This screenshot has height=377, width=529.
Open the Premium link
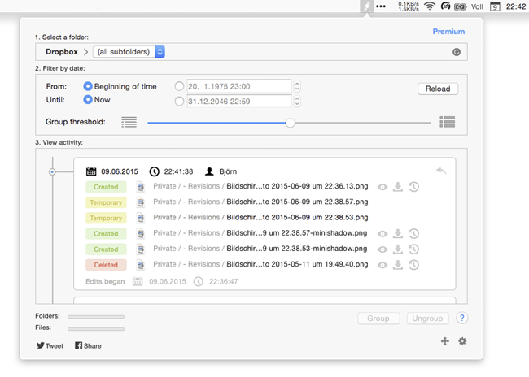pos(448,32)
